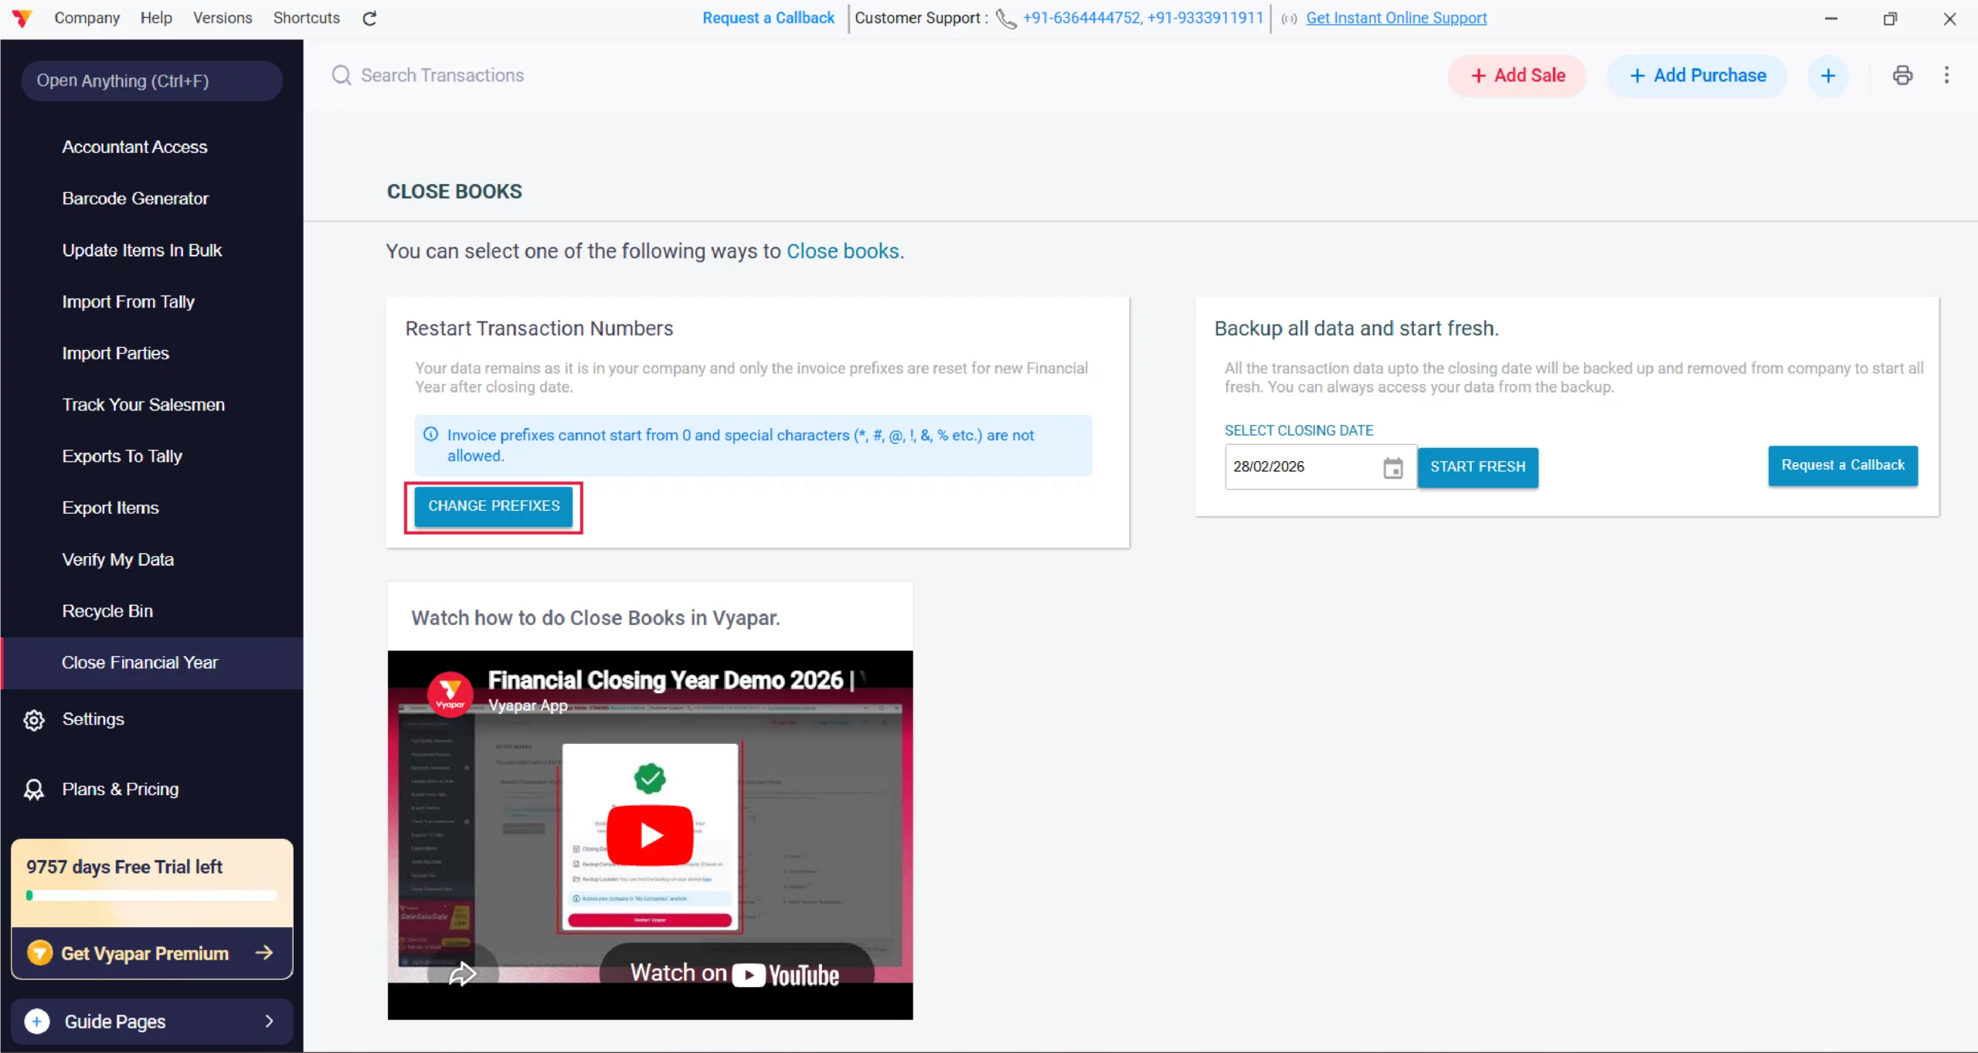Open Track Your Salesmen
The width and height of the screenshot is (1978, 1053).
point(152,405)
